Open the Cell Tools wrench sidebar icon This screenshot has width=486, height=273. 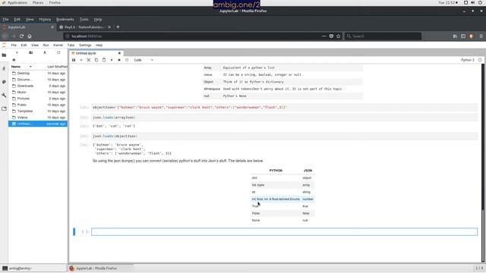click(4, 96)
